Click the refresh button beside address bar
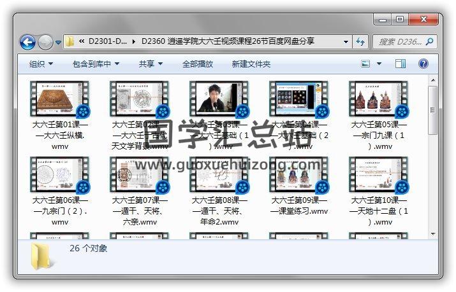The height and width of the screenshot is (292, 456). (360, 42)
